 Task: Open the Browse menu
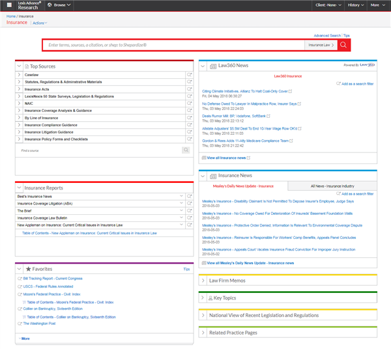pyautogui.click(x=59, y=5)
